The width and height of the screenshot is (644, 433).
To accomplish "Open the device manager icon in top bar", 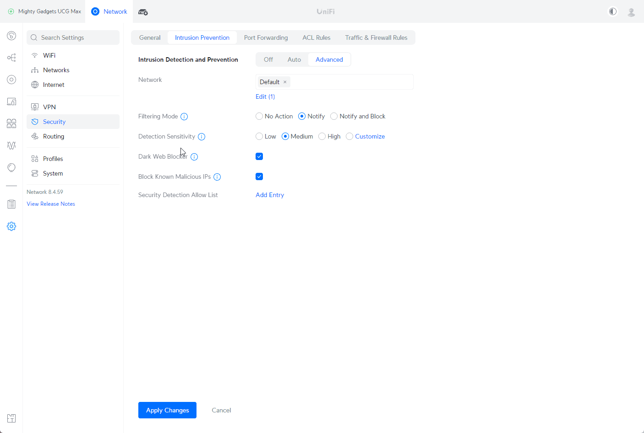I will tap(143, 12).
